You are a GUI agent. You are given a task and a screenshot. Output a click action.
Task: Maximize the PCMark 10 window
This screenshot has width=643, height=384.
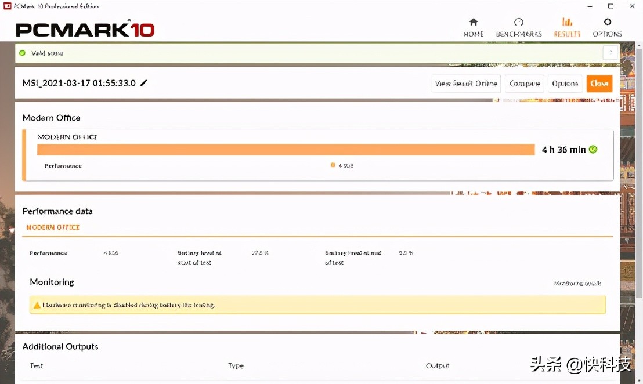[611, 6]
